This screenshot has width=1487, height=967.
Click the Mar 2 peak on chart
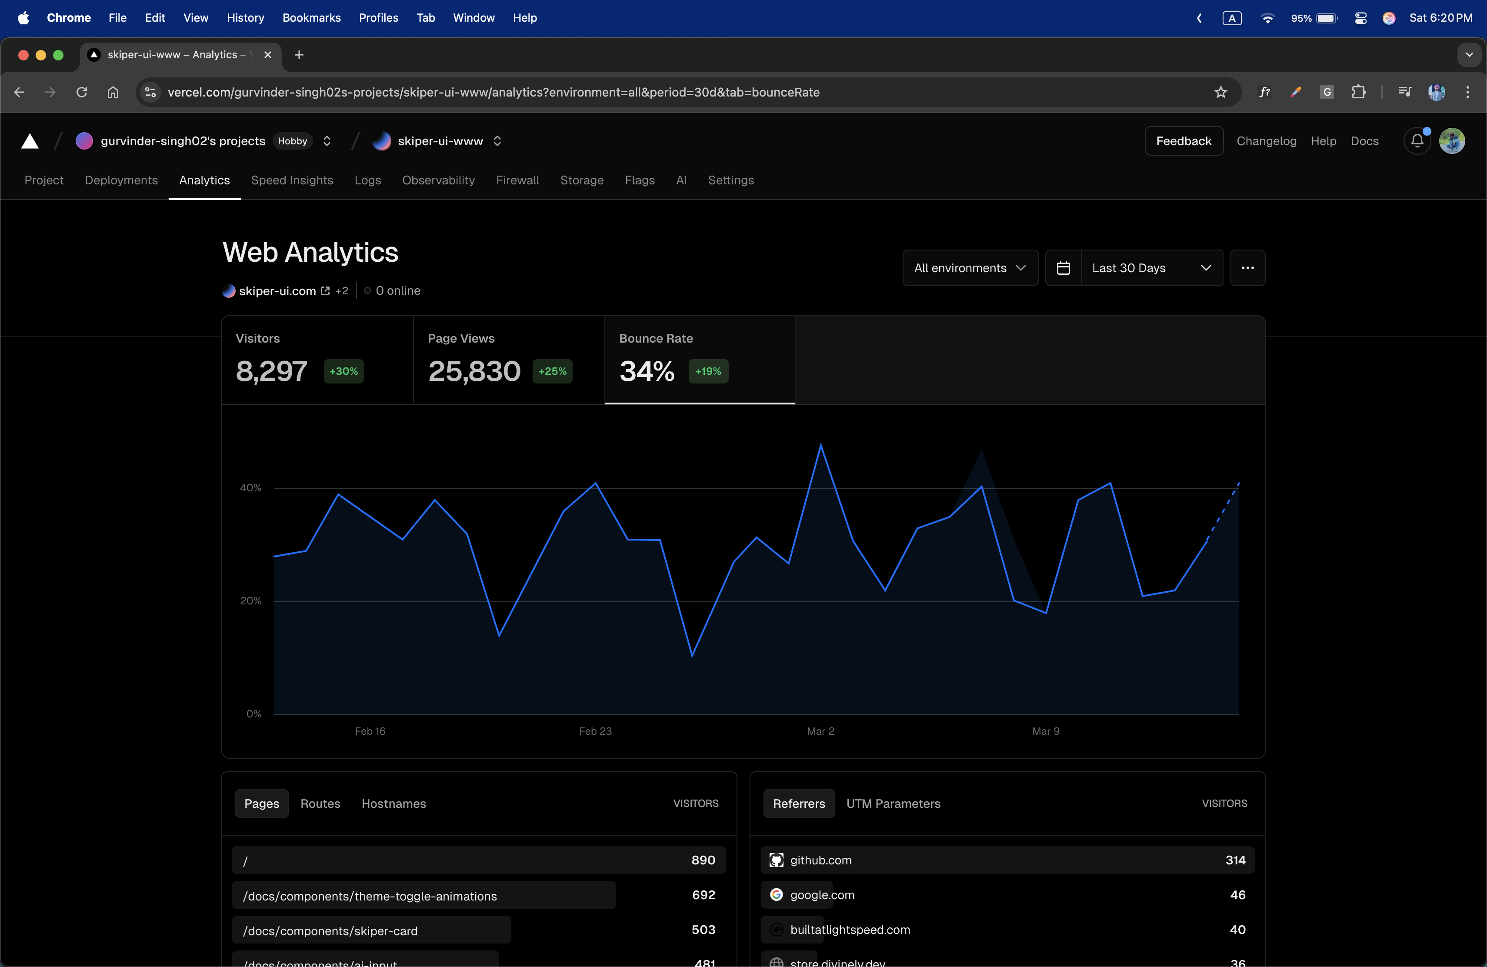coord(820,445)
